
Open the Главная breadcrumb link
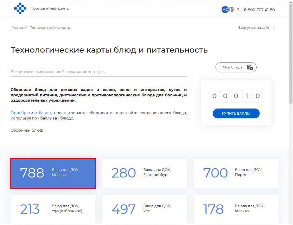point(18,28)
